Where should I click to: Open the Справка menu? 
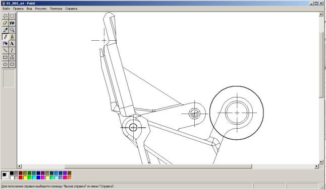coord(71,9)
